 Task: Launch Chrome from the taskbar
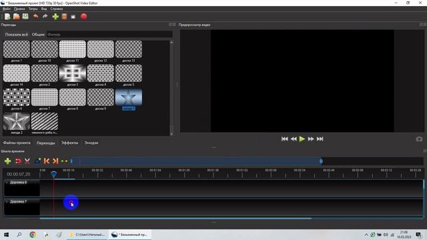(33, 234)
